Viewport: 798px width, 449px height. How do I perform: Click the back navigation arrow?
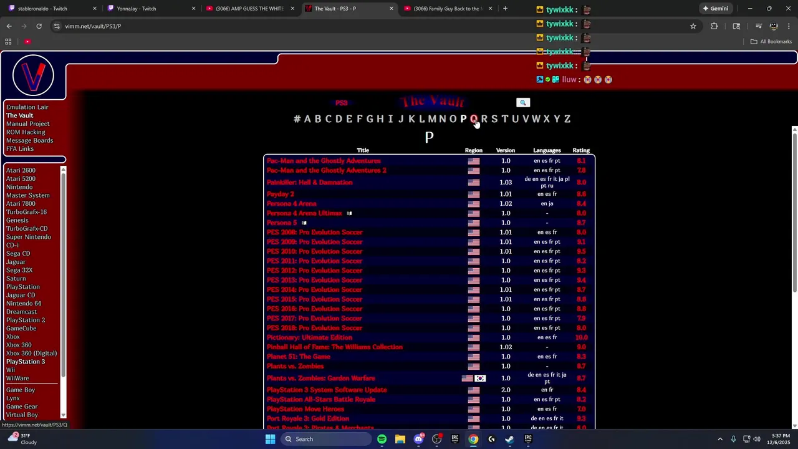[9, 26]
